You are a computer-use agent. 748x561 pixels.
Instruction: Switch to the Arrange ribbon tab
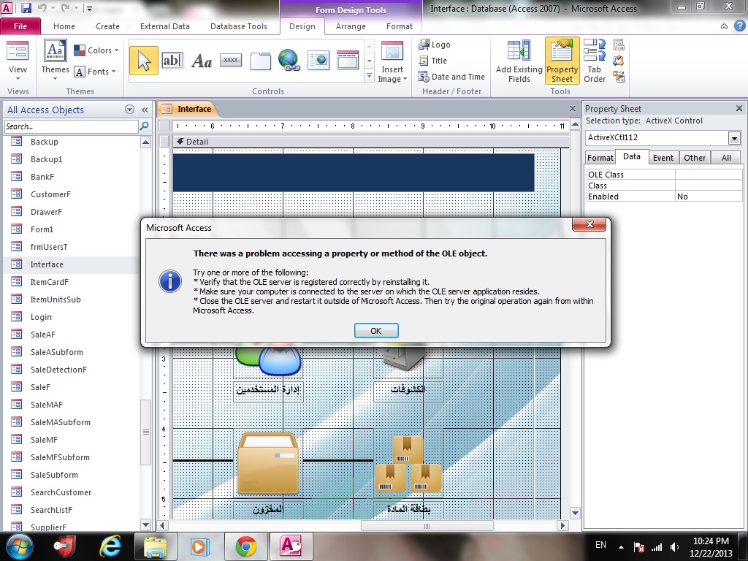(351, 26)
